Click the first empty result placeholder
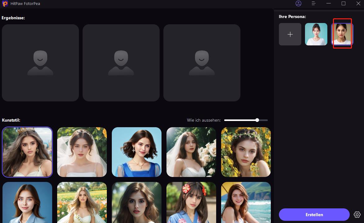The image size is (364, 223). (40, 63)
